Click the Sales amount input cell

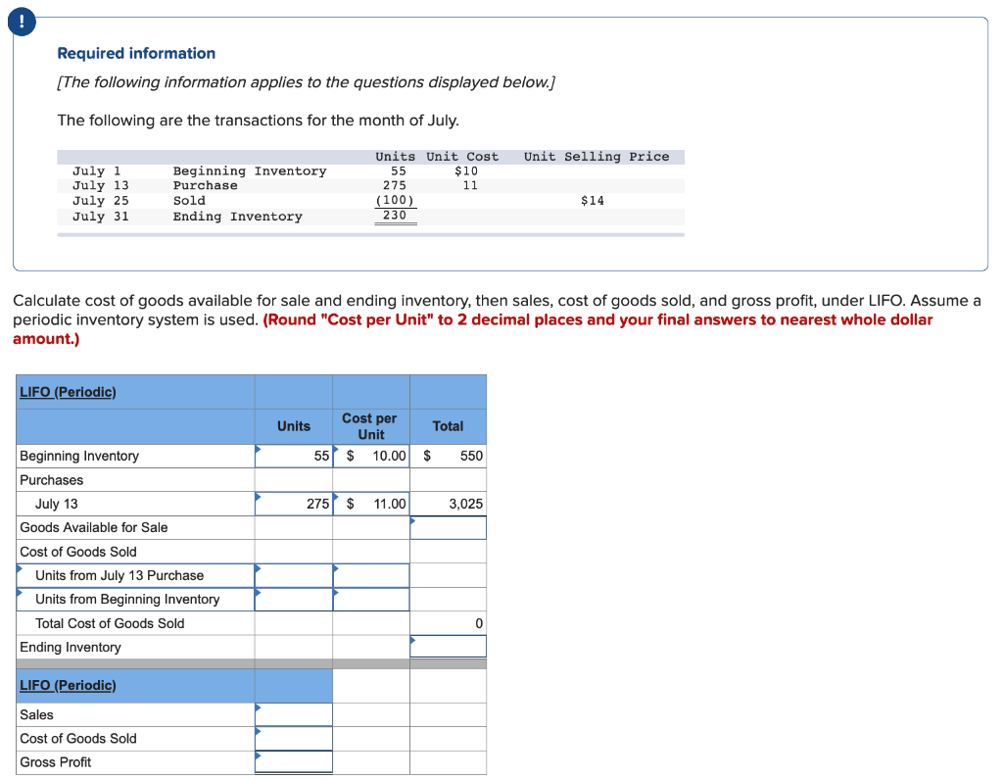click(294, 714)
